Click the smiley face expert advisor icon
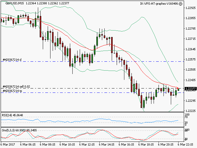This screenshot has width=197, height=148. 181,4
